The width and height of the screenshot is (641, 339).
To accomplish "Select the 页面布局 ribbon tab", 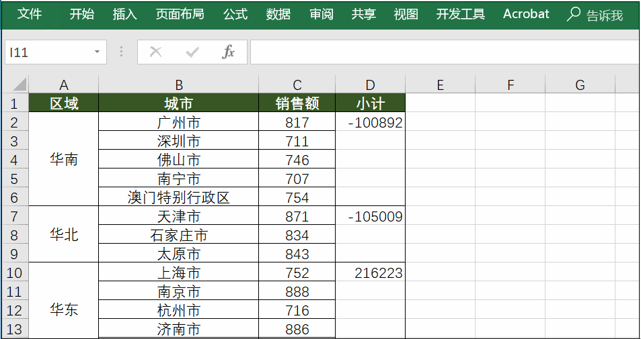I will click(x=180, y=15).
